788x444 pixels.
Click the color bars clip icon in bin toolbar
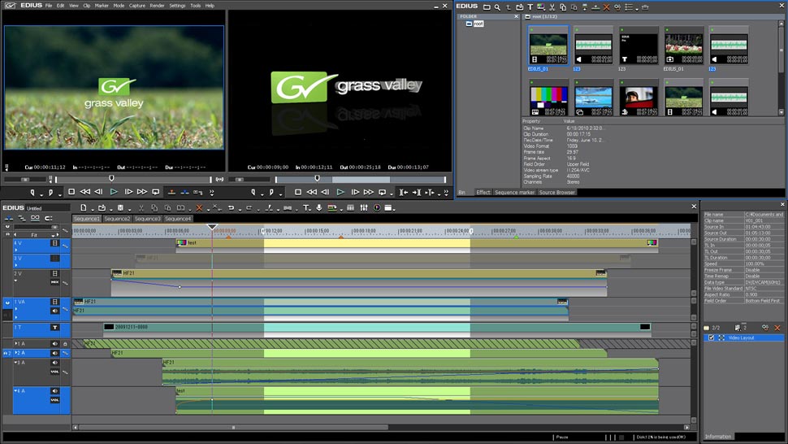[x=541, y=7]
